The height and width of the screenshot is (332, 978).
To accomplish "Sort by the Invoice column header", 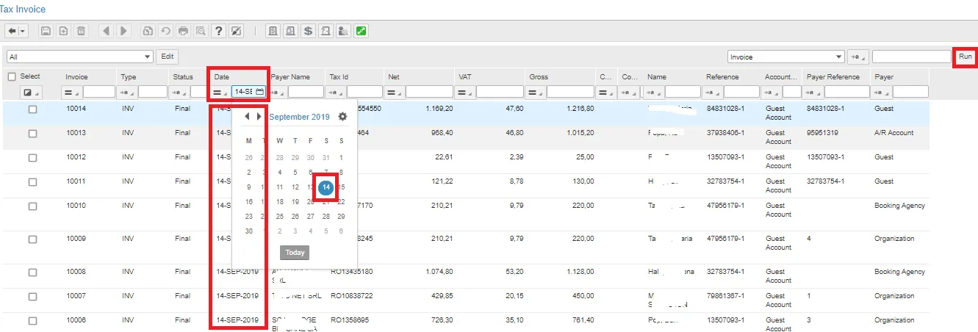I will point(76,76).
